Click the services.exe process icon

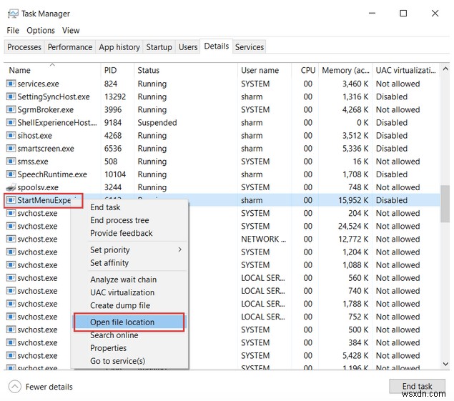tap(11, 84)
